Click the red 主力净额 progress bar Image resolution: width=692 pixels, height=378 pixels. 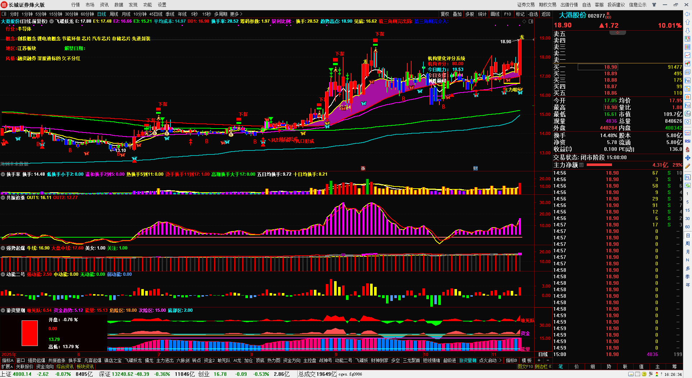coord(599,165)
